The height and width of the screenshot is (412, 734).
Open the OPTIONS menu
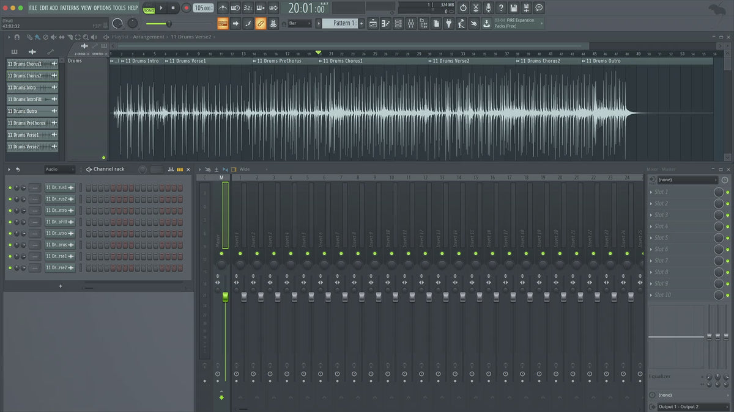point(102,8)
